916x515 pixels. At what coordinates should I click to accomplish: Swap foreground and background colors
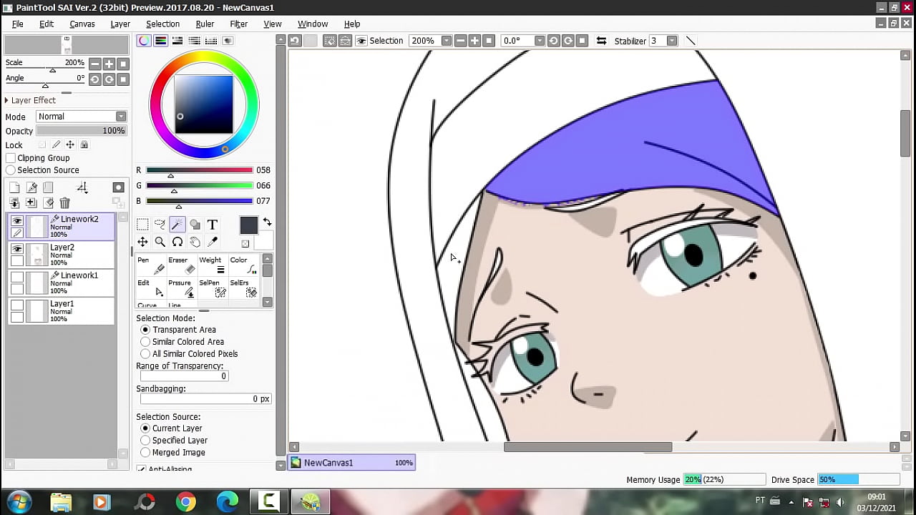point(267,222)
